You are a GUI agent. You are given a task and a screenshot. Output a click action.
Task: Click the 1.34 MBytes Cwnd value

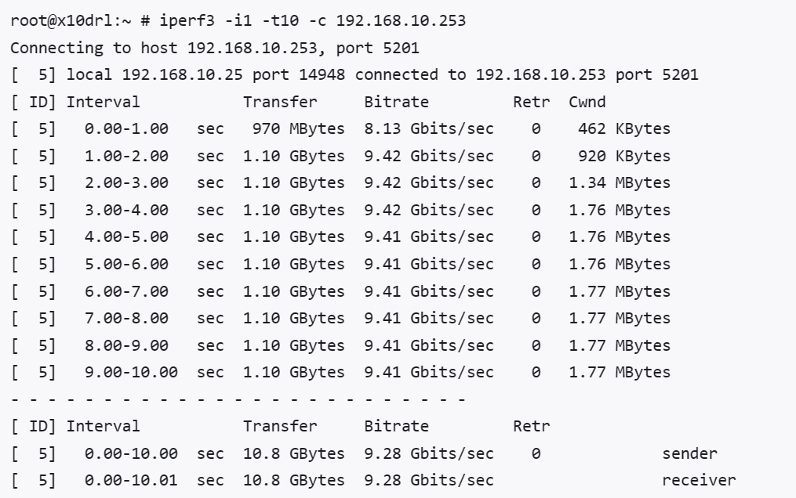pos(620,183)
